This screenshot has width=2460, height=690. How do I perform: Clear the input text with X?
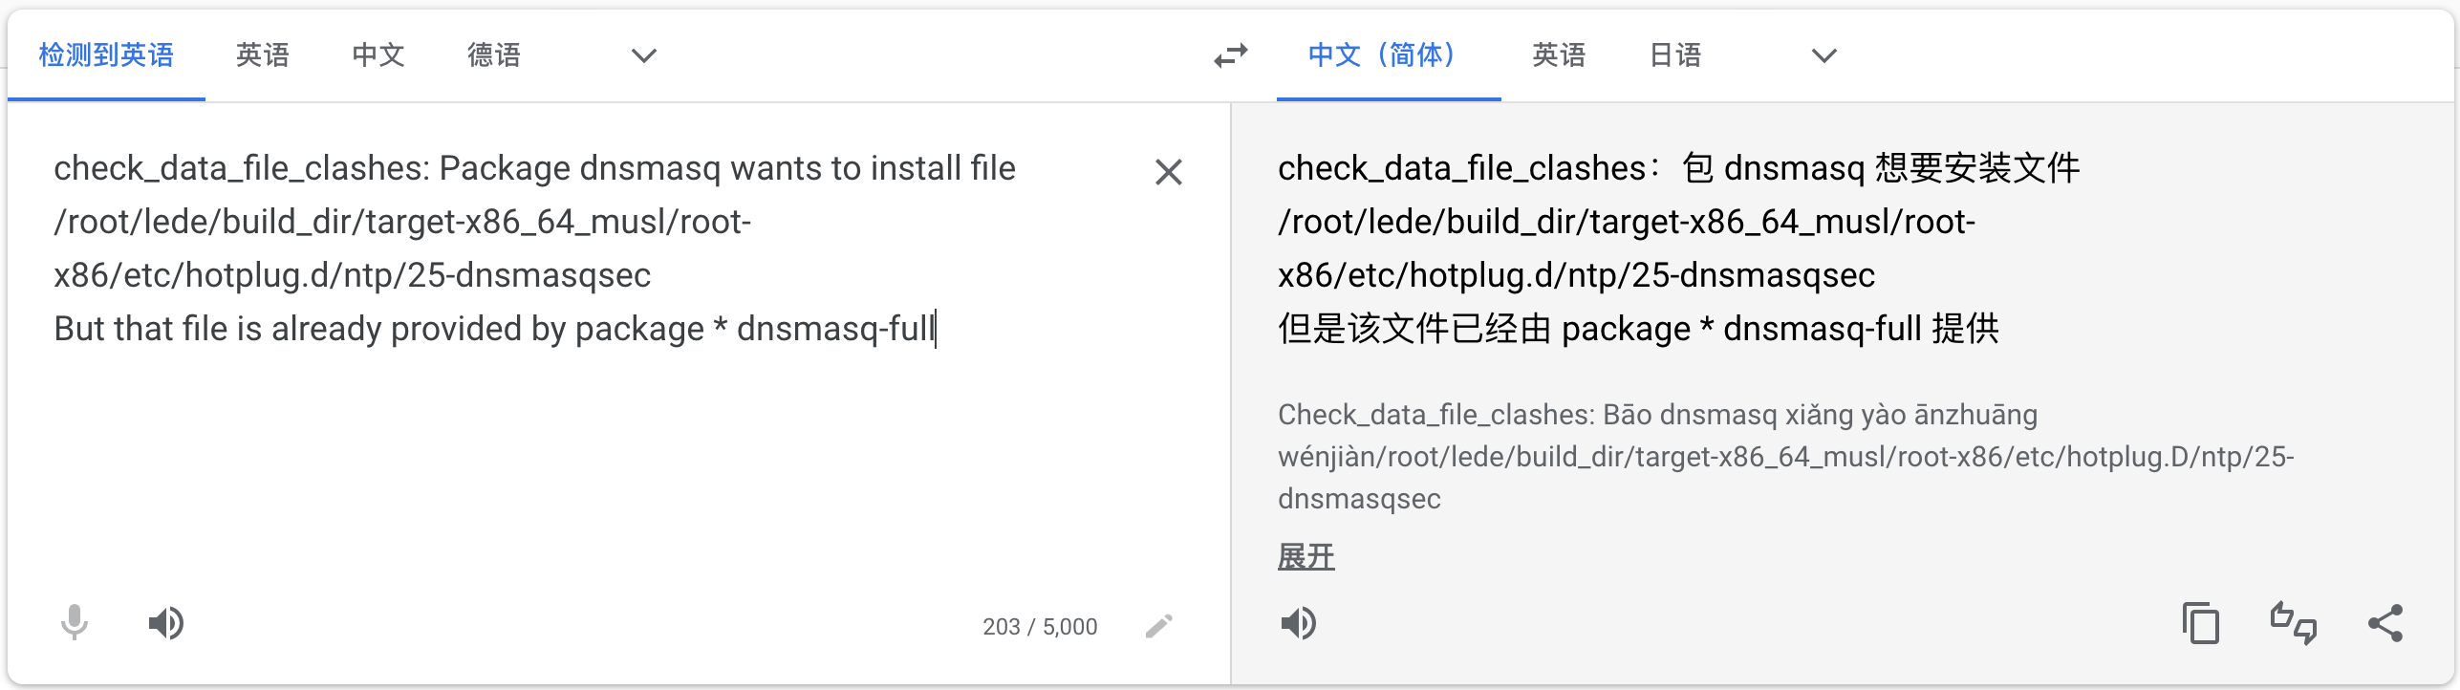pyautogui.click(x=1169, y=172)
